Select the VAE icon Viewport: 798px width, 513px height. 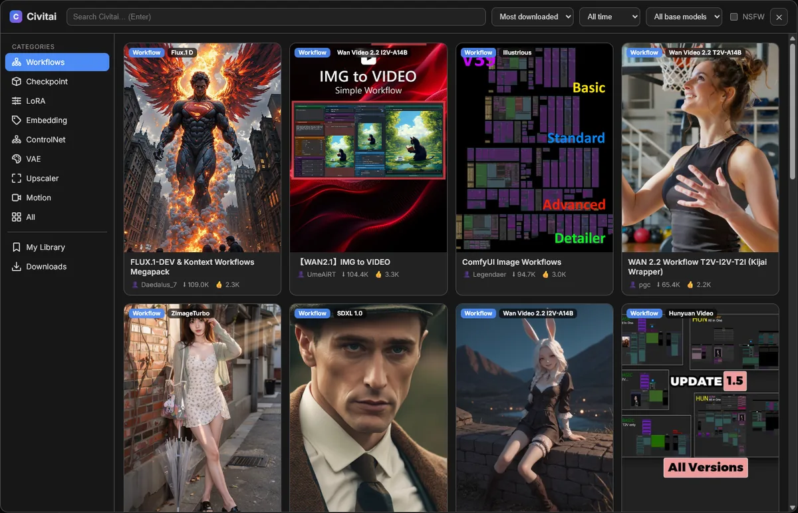(x=17, y=159)
